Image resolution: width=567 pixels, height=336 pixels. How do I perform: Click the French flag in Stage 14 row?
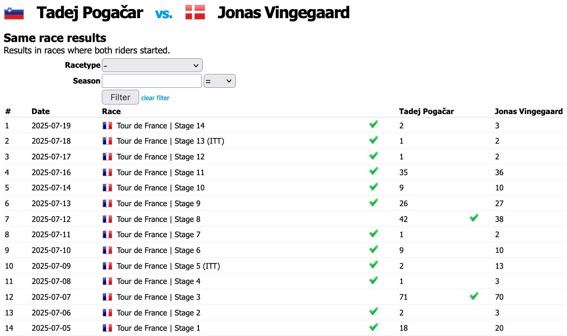tap(107, 126)
